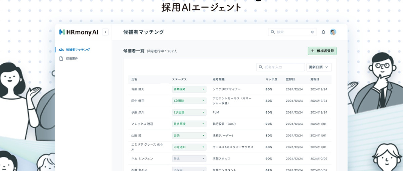Select candidate name キム ミンジュン

coord(142,159)
